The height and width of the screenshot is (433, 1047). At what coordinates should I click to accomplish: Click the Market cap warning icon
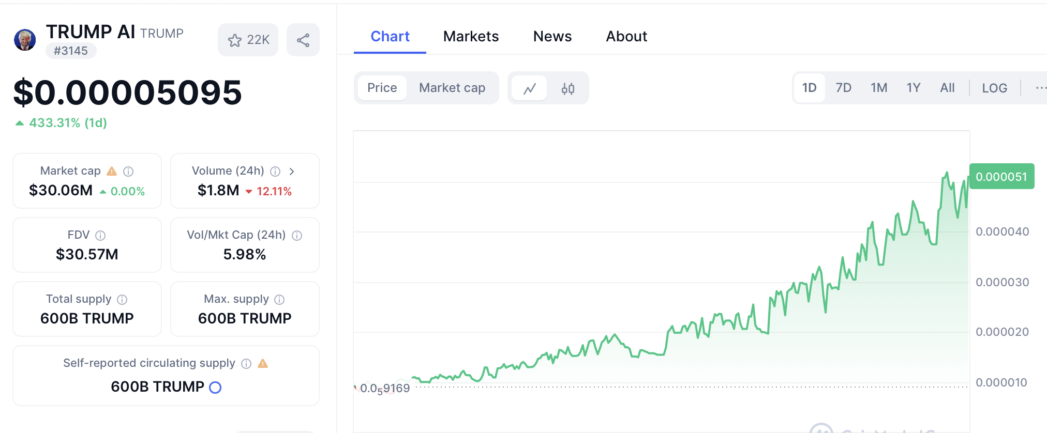tap(112, 171)
